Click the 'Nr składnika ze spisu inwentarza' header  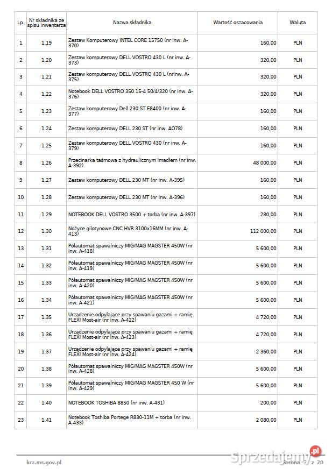click(47, 23)
